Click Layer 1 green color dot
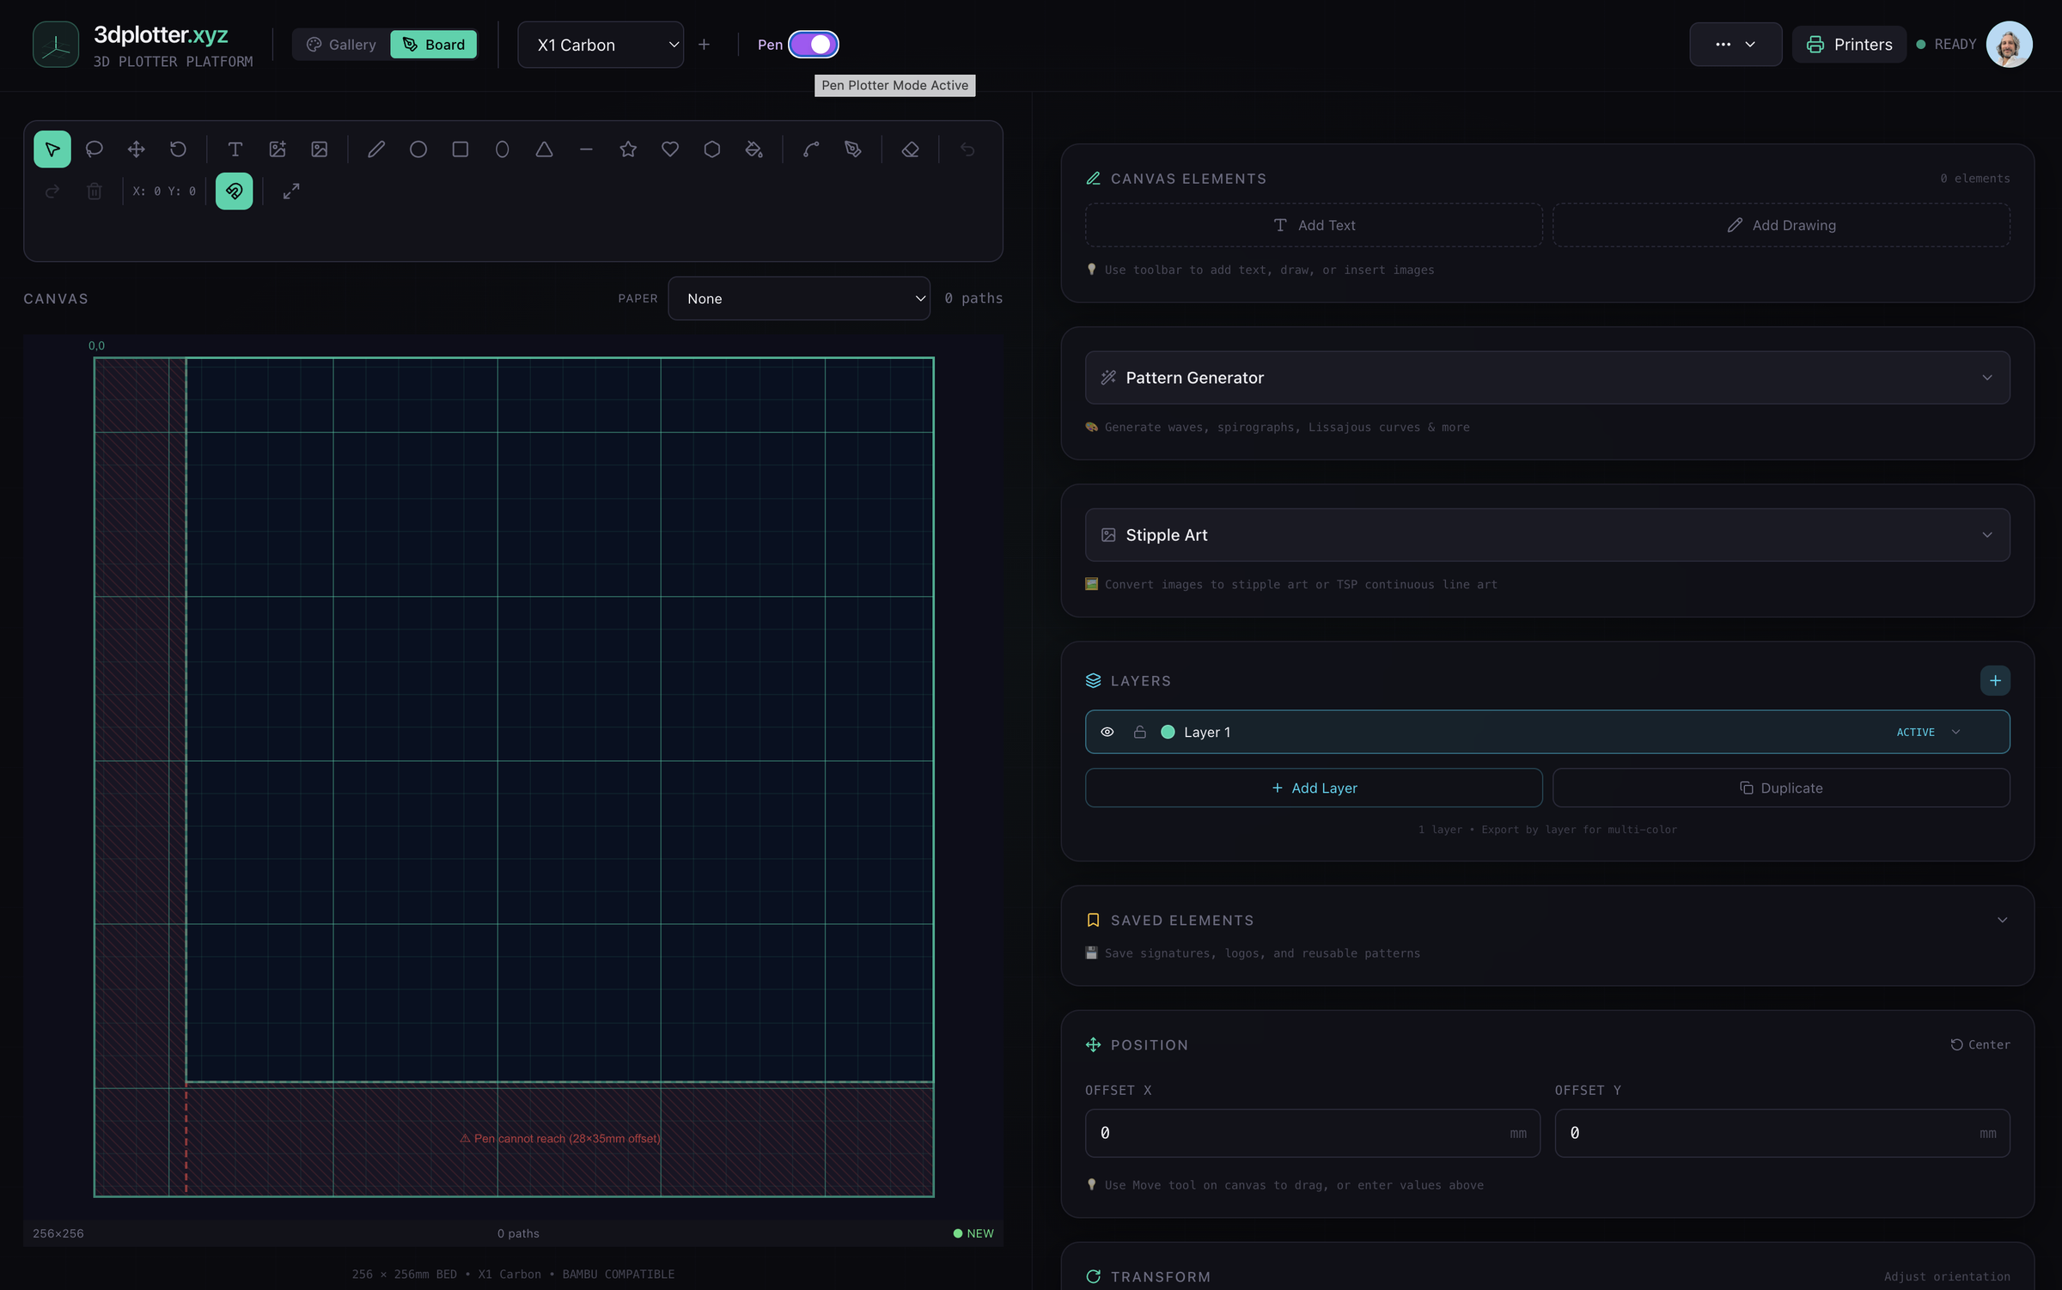 1168,732
